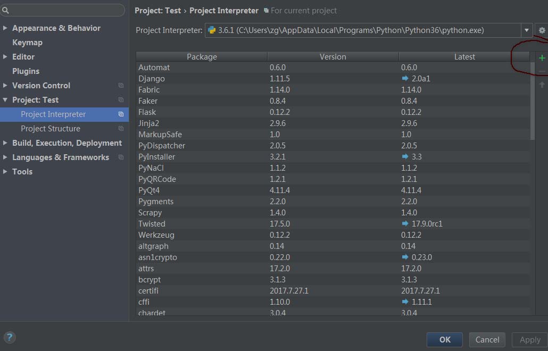
Task: Select the Scrapy package row
Action: pyautogui.click(x=333, y=212)
